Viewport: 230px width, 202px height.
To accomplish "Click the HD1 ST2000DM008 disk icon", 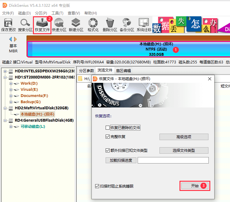I will [x=11, y=77].
